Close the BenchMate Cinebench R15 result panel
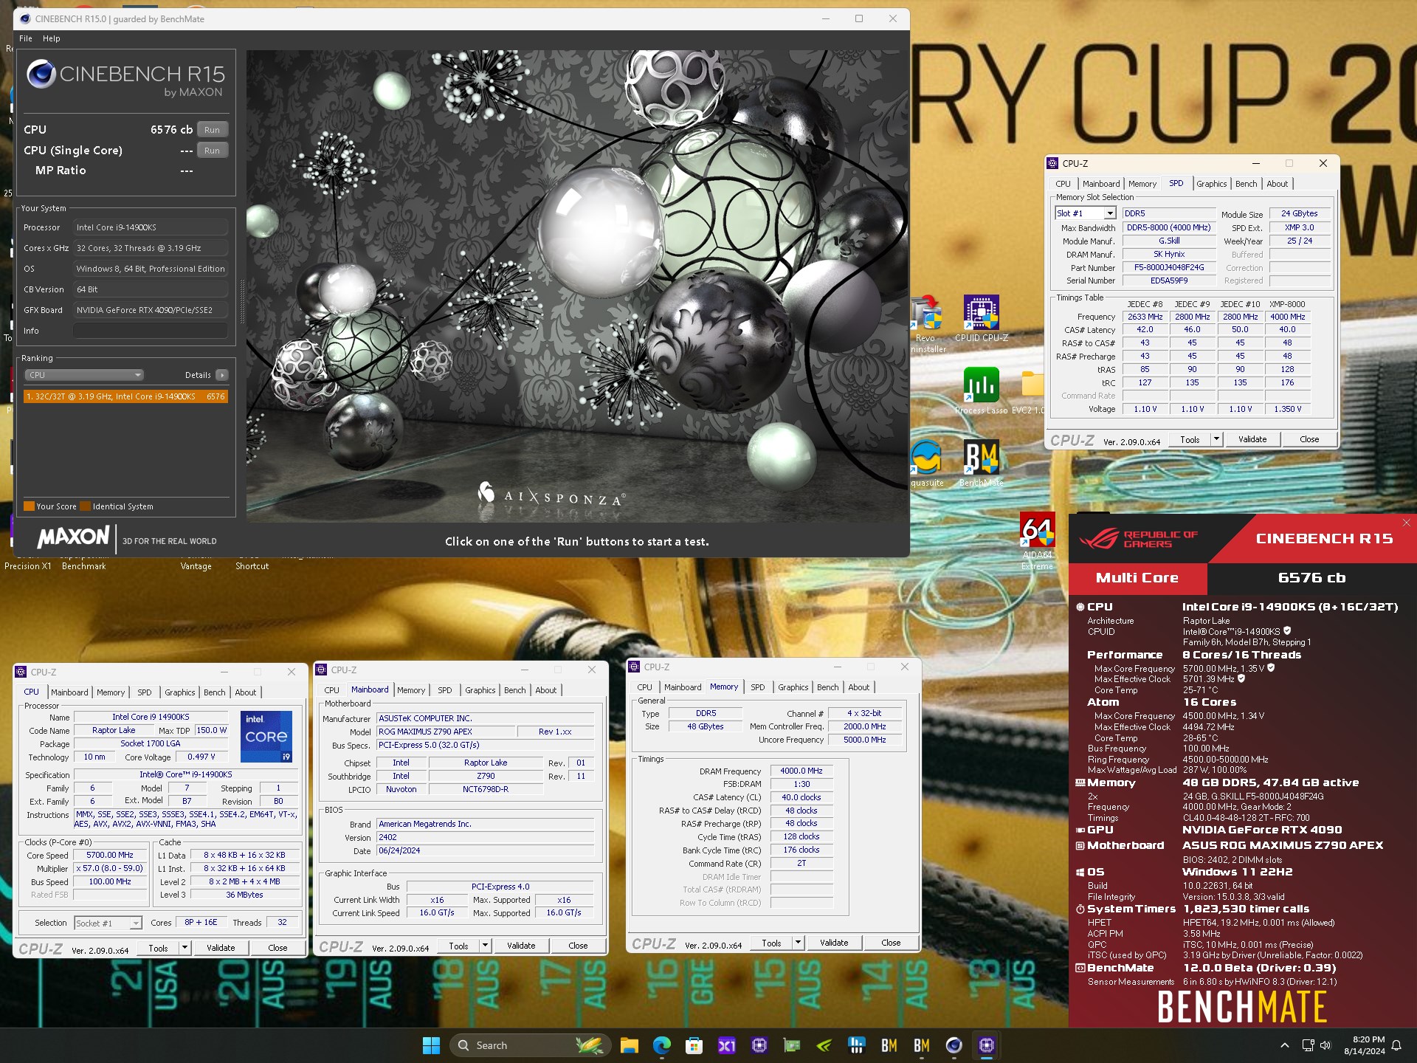Viewport: 1417px width, 1063px height. (x=1406, y=523)
